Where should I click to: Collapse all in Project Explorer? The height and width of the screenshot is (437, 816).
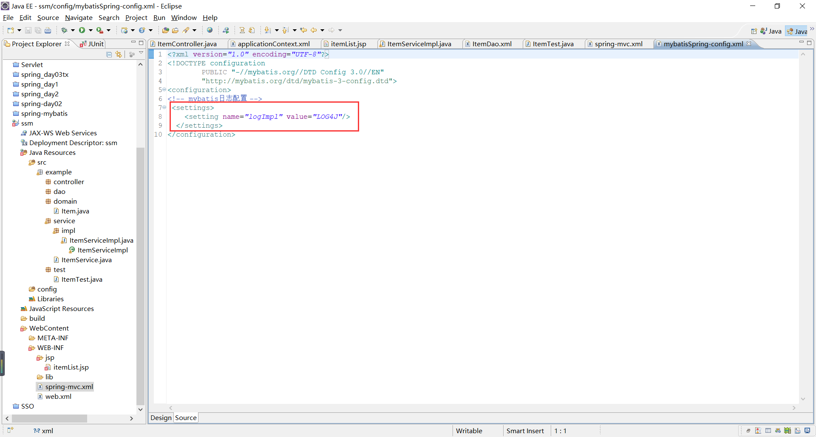tap(109, 54)
